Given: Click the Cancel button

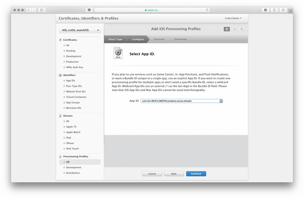Looking at the screenshot, I should [x=152, y=174].
